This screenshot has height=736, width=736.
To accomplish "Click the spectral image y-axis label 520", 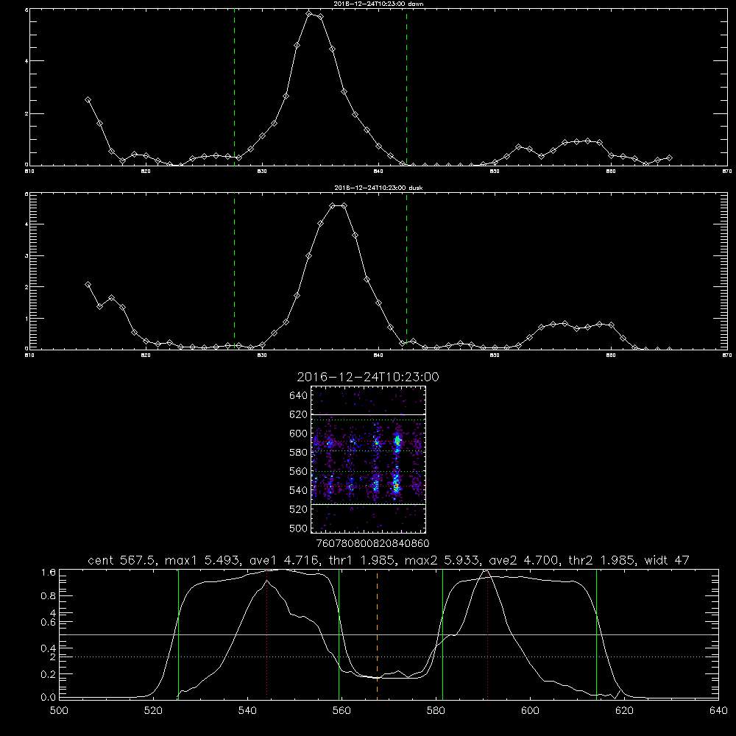I will 299,509.
